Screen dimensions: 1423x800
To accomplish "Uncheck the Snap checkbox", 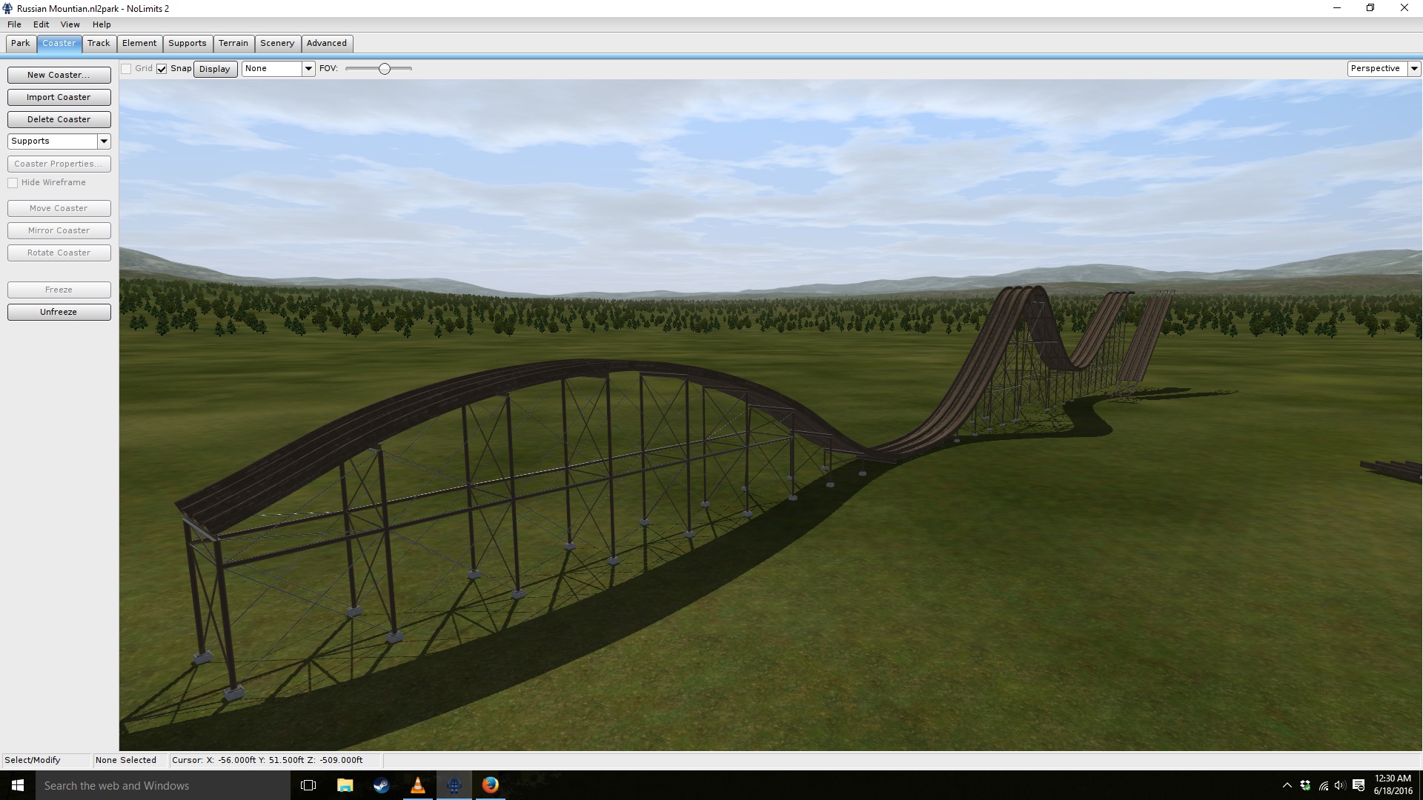I will 162,69.
